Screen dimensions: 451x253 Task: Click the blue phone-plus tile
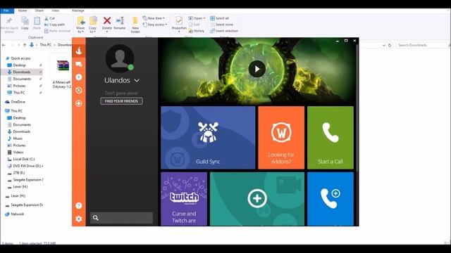[330, 199]
